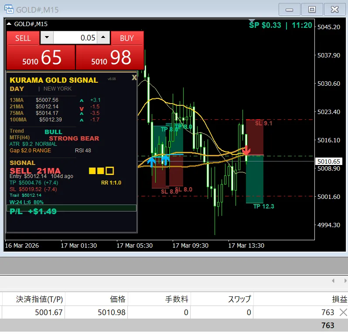348x336 pixels.
Task: Close the KURAMA GOLD SIGNAL panel
Action: click(x=134, y=77)
